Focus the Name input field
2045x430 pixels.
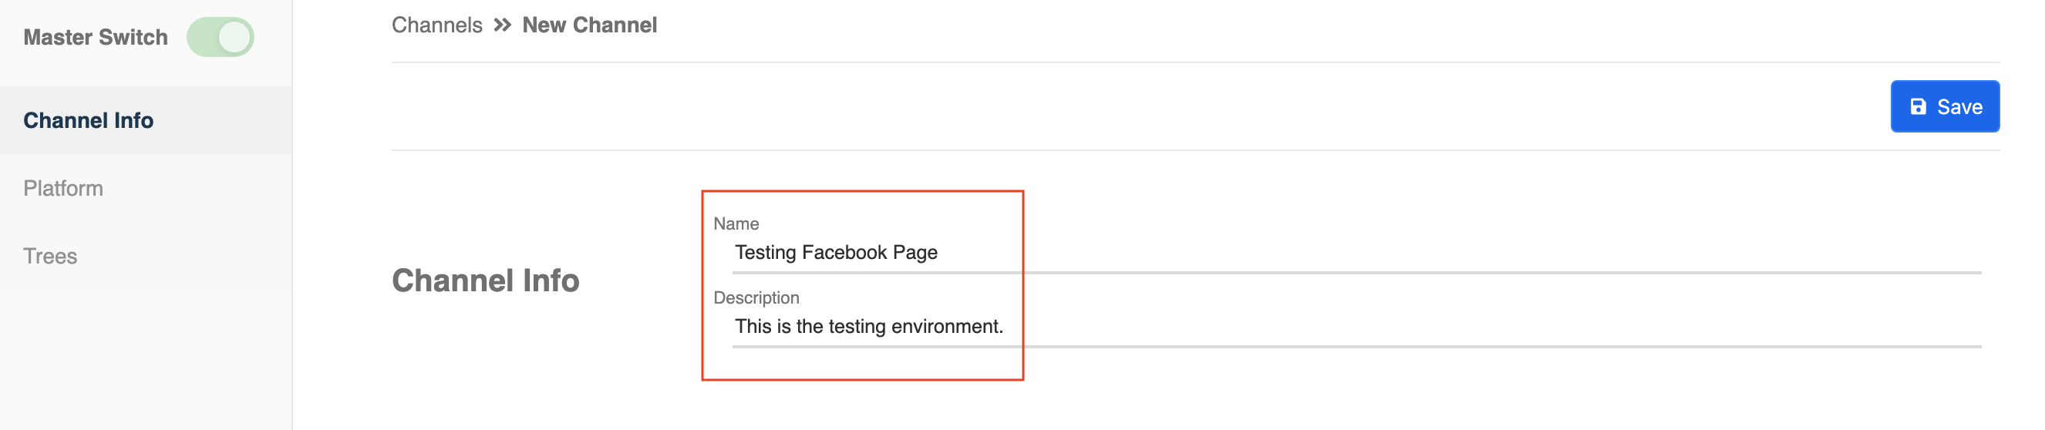click(1356, 253)
